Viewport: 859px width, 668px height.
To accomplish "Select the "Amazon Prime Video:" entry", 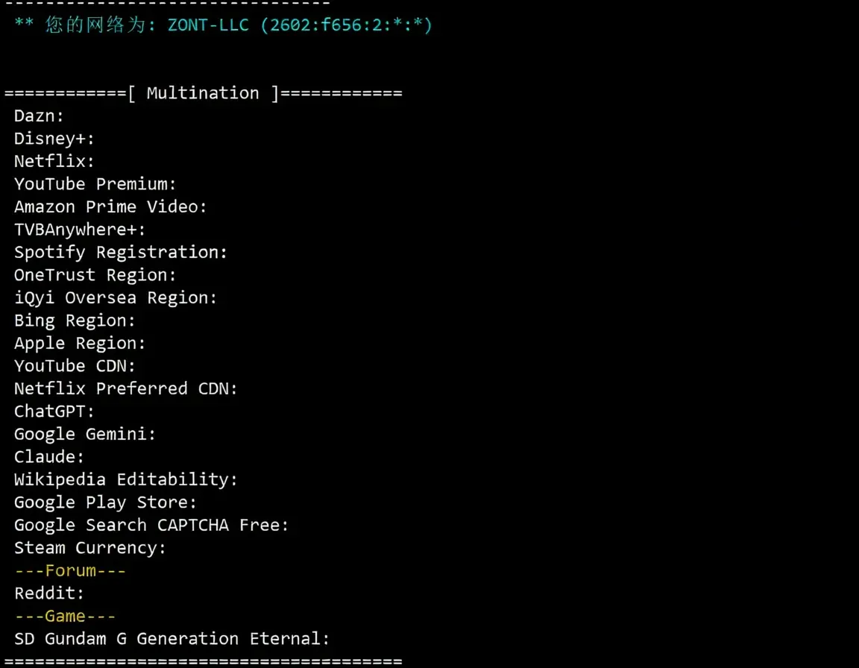I will tap(110, 207).
